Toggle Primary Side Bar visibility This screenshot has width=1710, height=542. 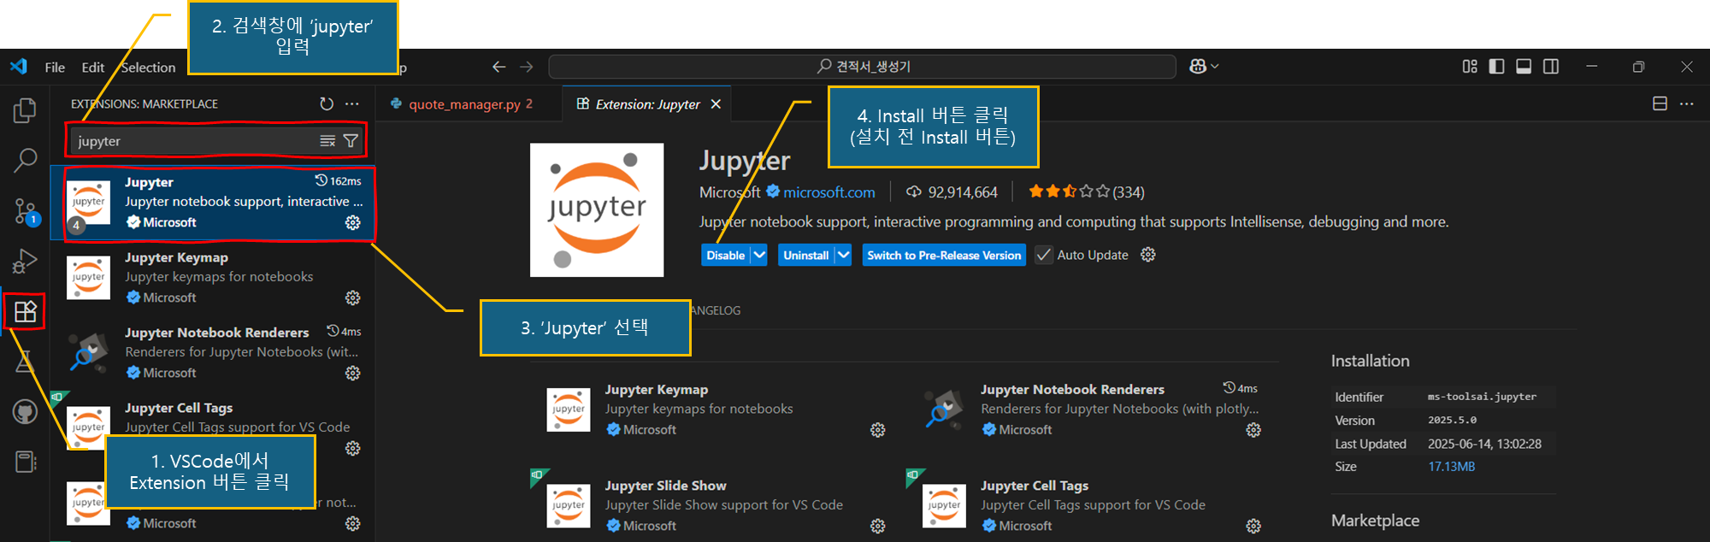tap(1496, 67)
